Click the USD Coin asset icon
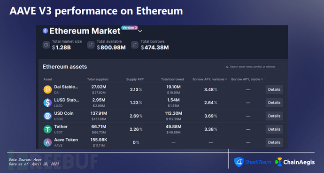The height and width of the screenshot is (173, 324). point(47,116)
